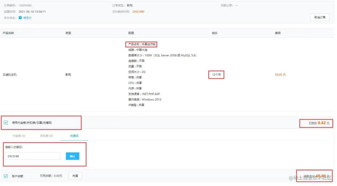The width and height of the screenshot is (337, 186).
Task: Click the 12个月 duration cell
Action: tap(216, 75)
